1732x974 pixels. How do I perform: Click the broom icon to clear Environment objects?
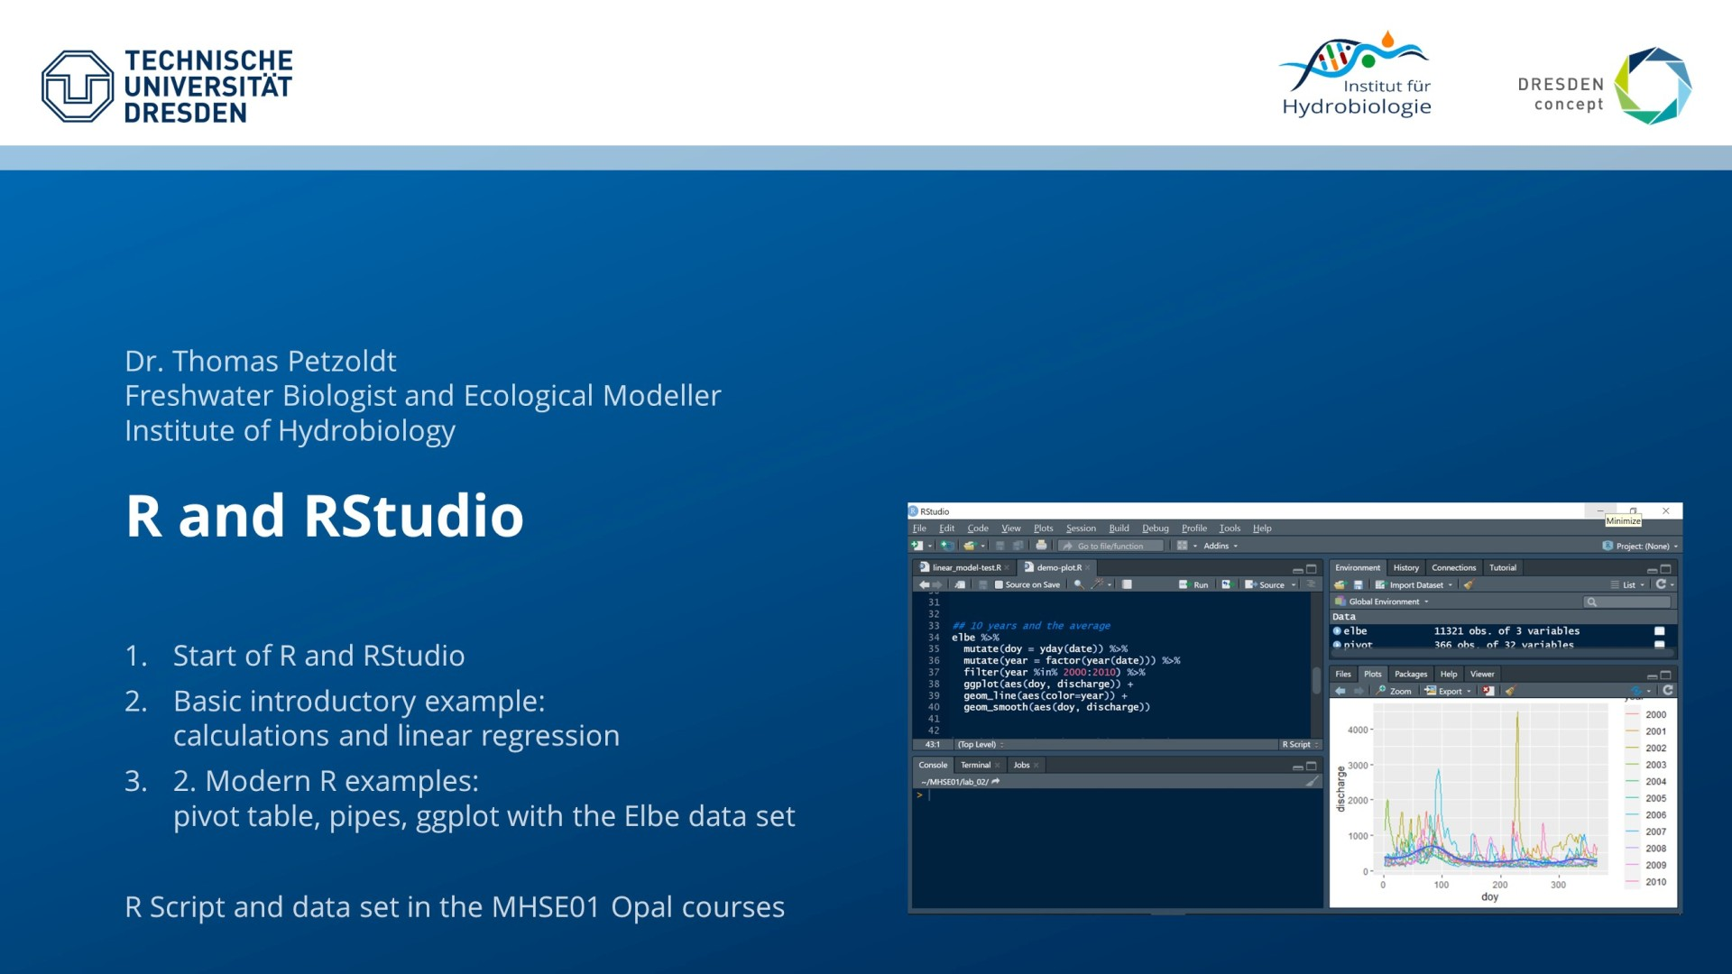coord(1469,583)
